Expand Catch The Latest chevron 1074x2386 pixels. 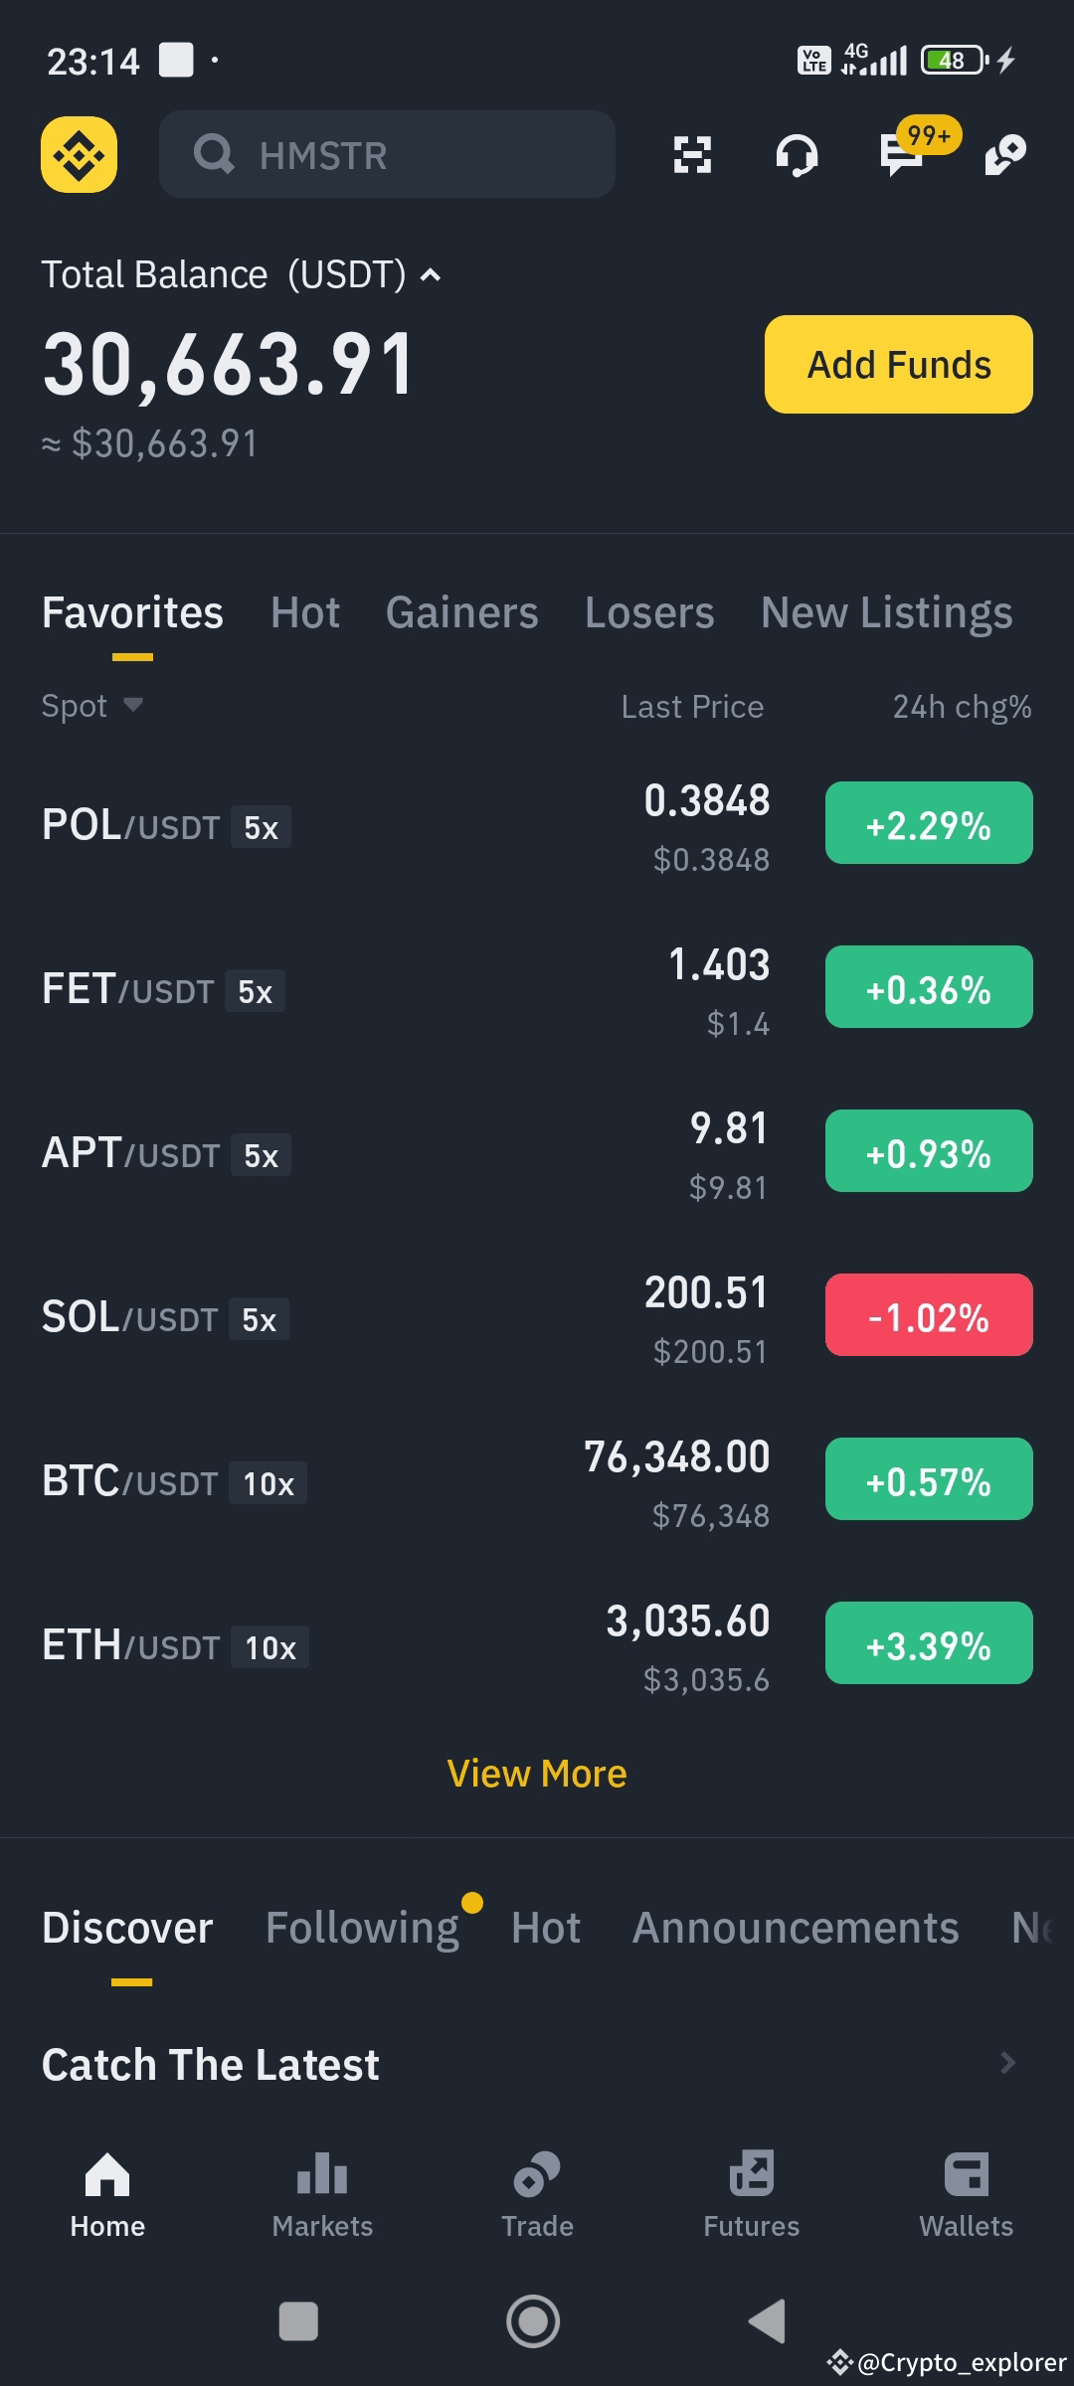pos(1007,2064)
